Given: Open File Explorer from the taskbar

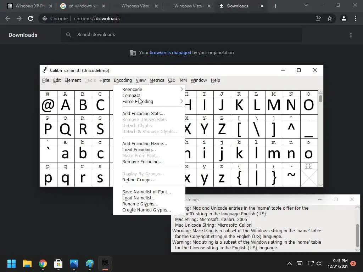Looking at the screenshot, I should (x=27, y=263).
